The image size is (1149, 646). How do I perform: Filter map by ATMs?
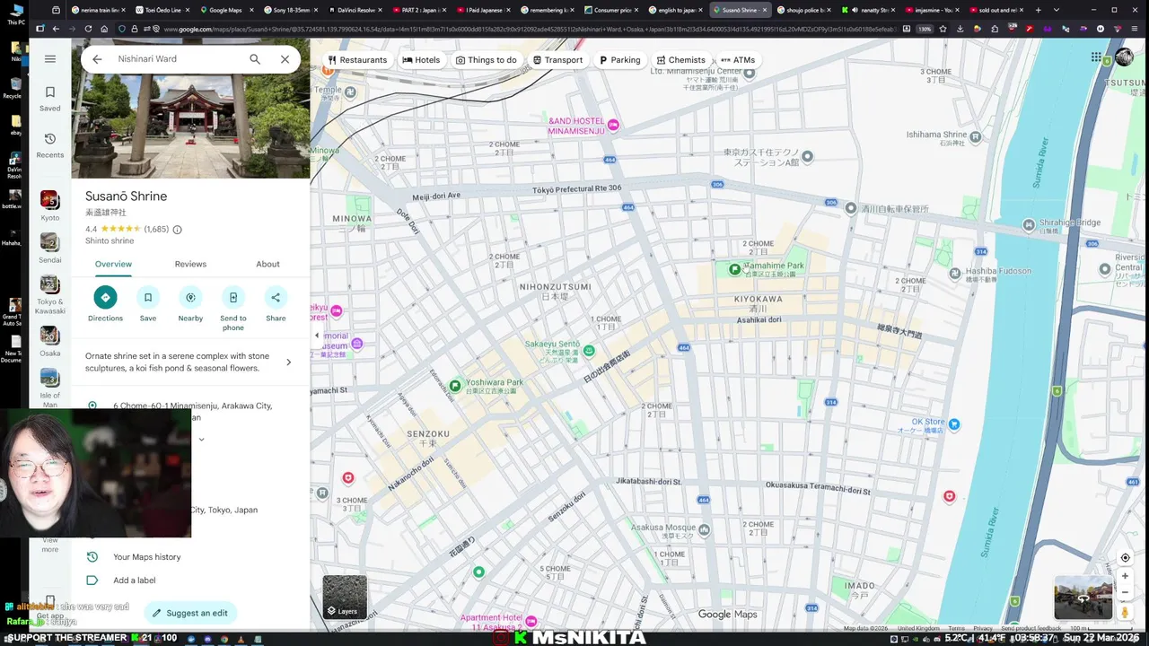click(738, 60)
